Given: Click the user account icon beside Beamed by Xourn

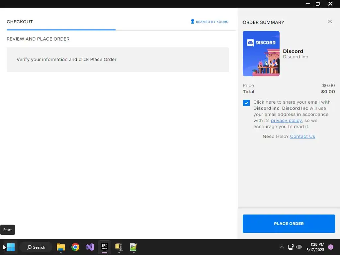Looking at the screenshot, I should coord(192,21).
